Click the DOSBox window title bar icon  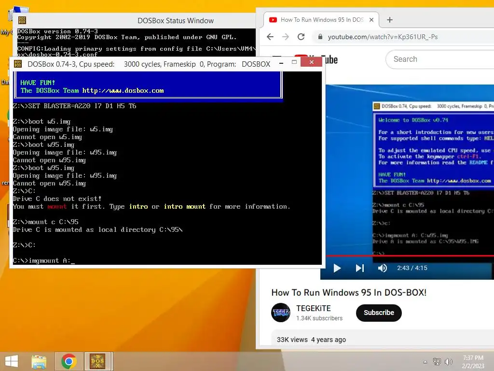click(x=18, y=64)
